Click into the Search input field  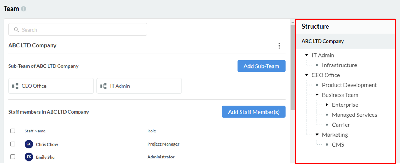[82, 30]
